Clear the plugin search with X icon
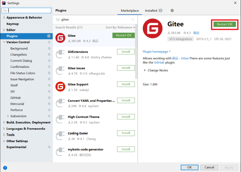This screenshot has height=172, width=241. point(133,20)
